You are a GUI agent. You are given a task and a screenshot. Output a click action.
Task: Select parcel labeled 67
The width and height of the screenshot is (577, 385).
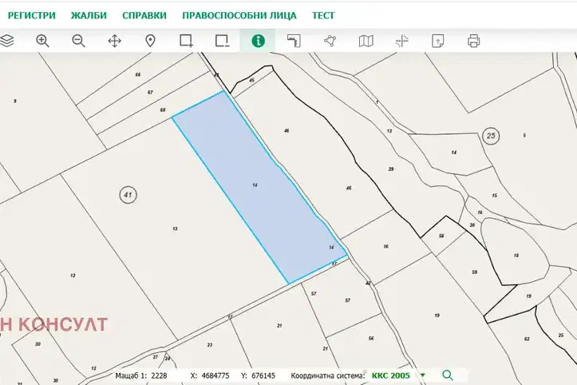(150, 92)
